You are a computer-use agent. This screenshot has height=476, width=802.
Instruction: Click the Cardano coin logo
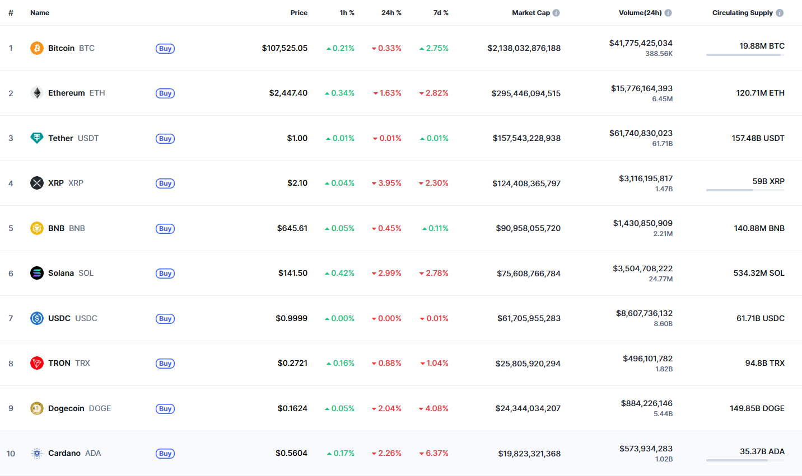pos(37,453)
